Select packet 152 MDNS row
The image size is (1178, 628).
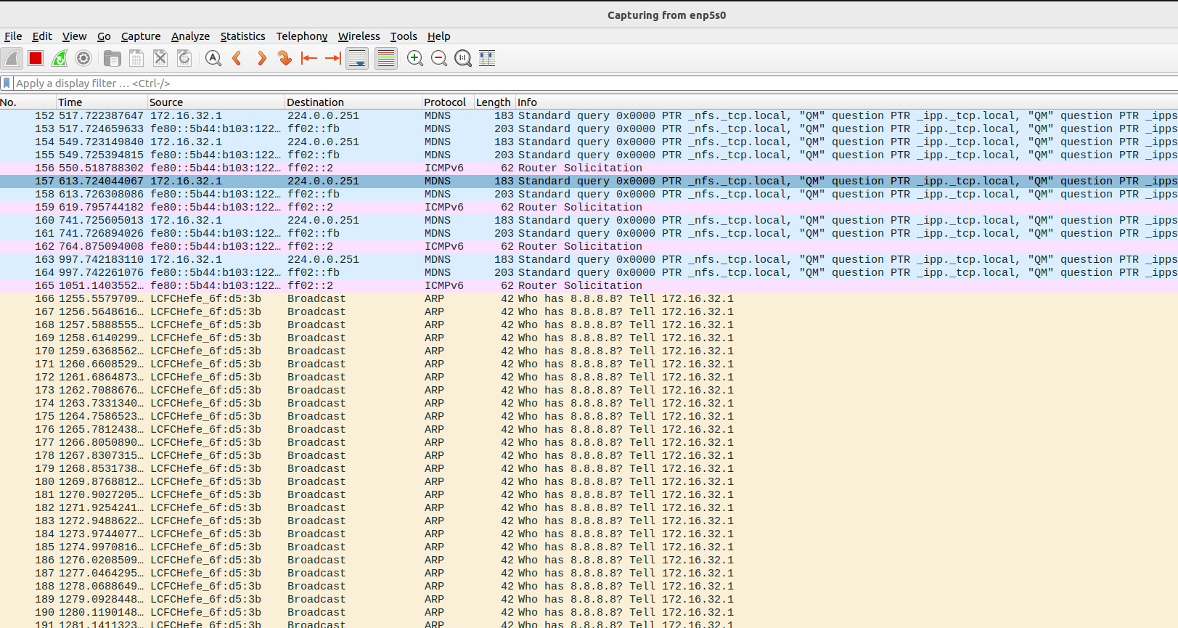click(589, 115)
